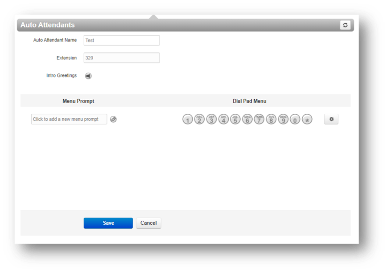Select dial pad key 9 (WXYZ)
The height and width of the screenshot is (272, 387).
click(x=283, y=120)
